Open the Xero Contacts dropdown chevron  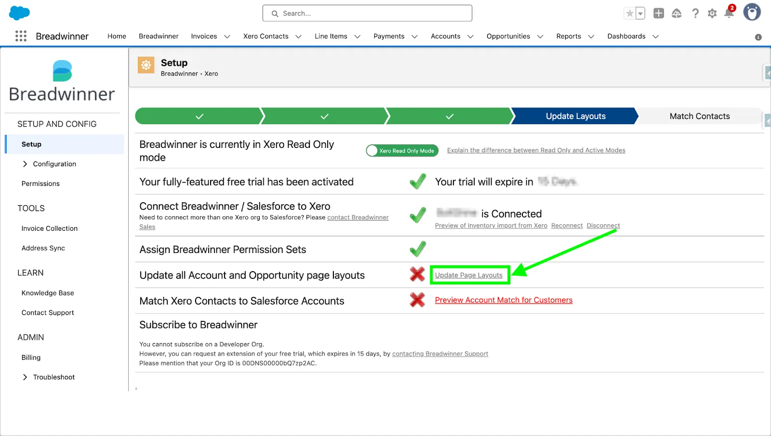(x=298, y=37)
